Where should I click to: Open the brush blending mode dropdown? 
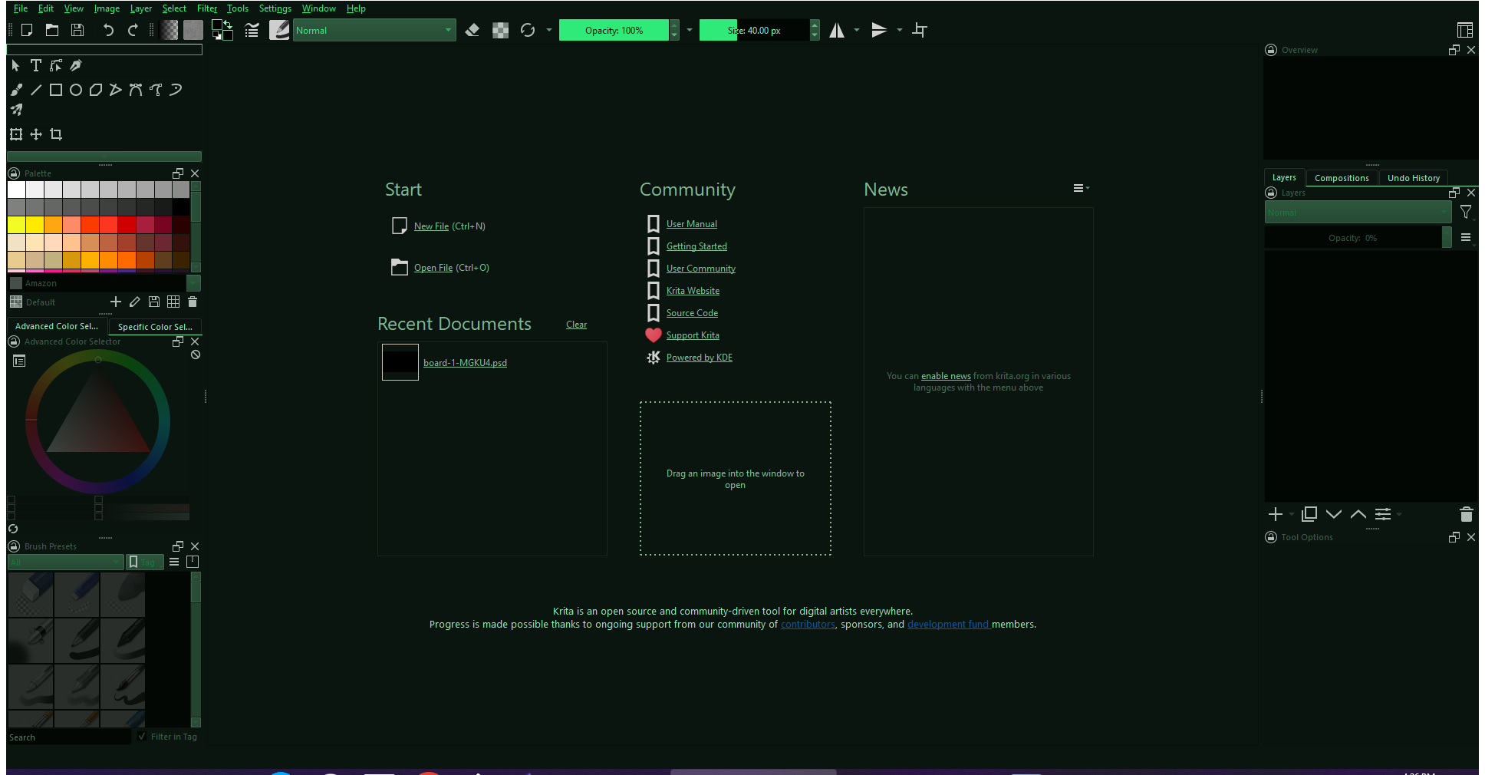374,30
